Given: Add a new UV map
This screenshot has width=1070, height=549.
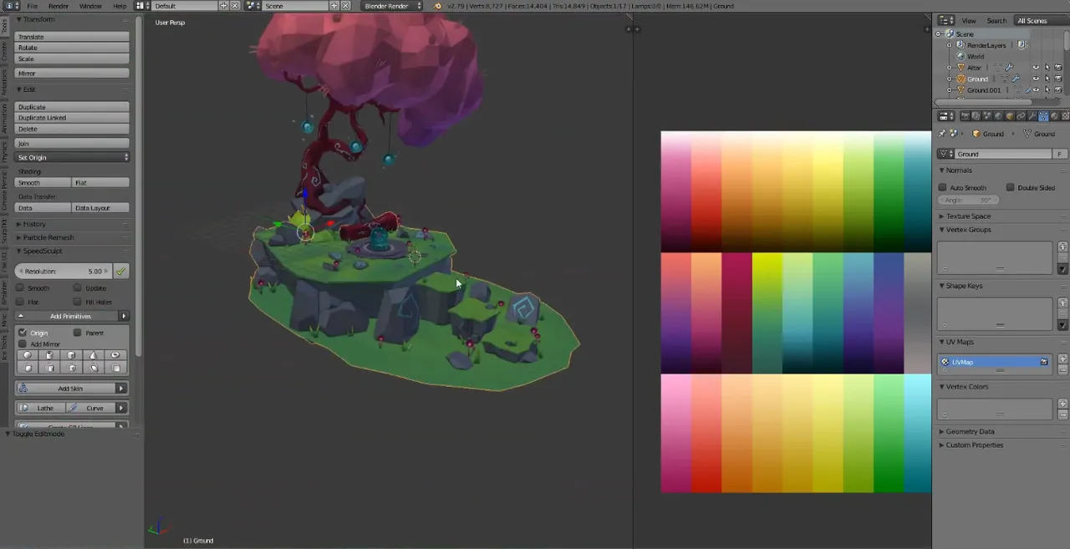Looking at the screenshot, I should [x=1062, y=358].
